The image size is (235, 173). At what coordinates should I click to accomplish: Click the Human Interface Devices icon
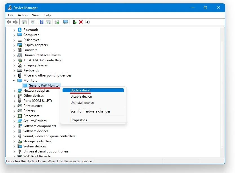[20, 55]
